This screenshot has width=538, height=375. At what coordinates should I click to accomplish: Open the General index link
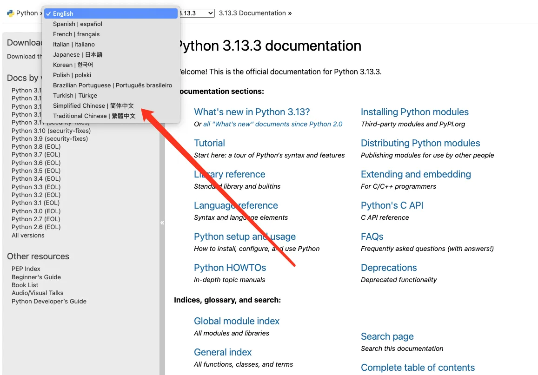click(223, 352)
